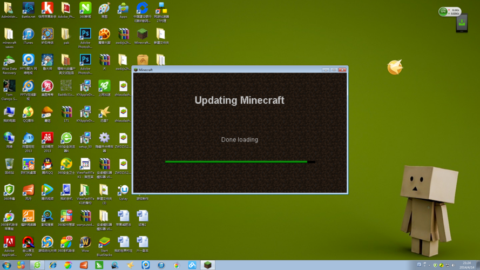Viewport: 480px width, 270px height.
Task: Open the 8ad4b31c image file icon
Action: [66, 88]
